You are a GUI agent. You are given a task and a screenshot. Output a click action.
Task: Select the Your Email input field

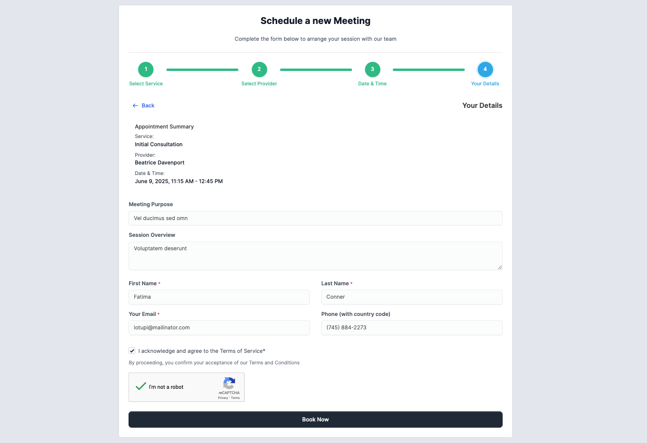(219, 327)
